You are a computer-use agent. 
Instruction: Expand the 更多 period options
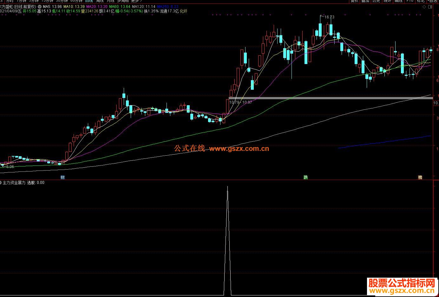pyautogui.click(x=136, y=1)
